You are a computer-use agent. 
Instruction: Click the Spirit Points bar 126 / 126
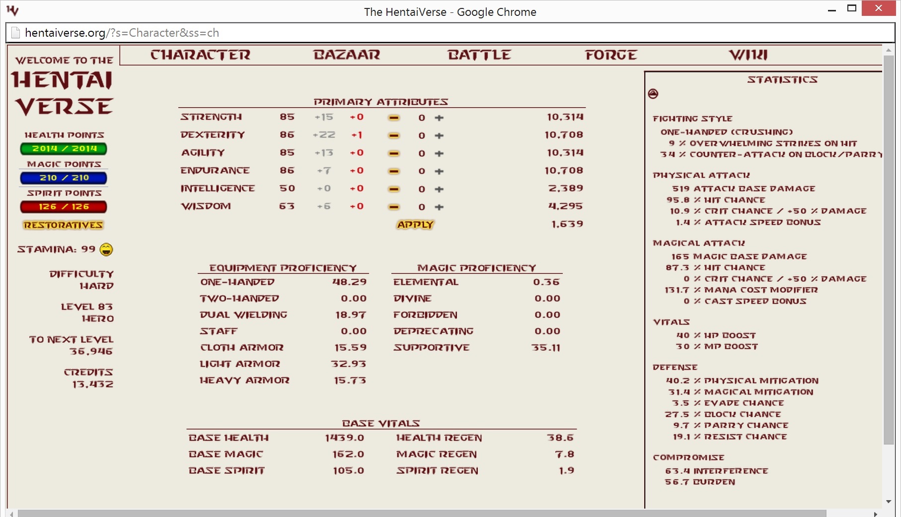click(x=64, y=207)
